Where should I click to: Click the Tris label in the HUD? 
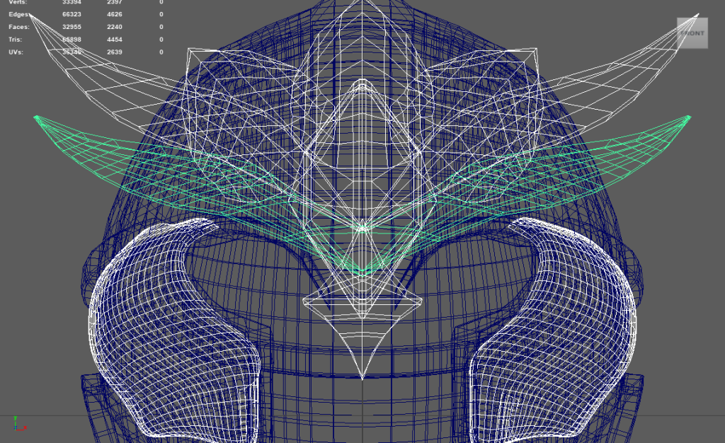[16, 40]
